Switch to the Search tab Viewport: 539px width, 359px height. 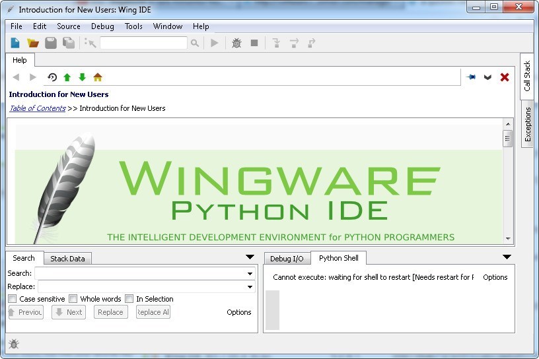pyautogui.click(x=24, y=258)
